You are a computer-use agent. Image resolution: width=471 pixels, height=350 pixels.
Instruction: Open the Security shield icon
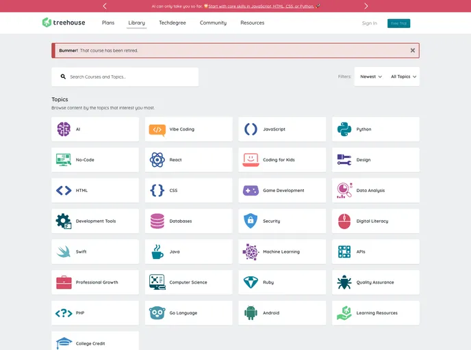[251, 221]
